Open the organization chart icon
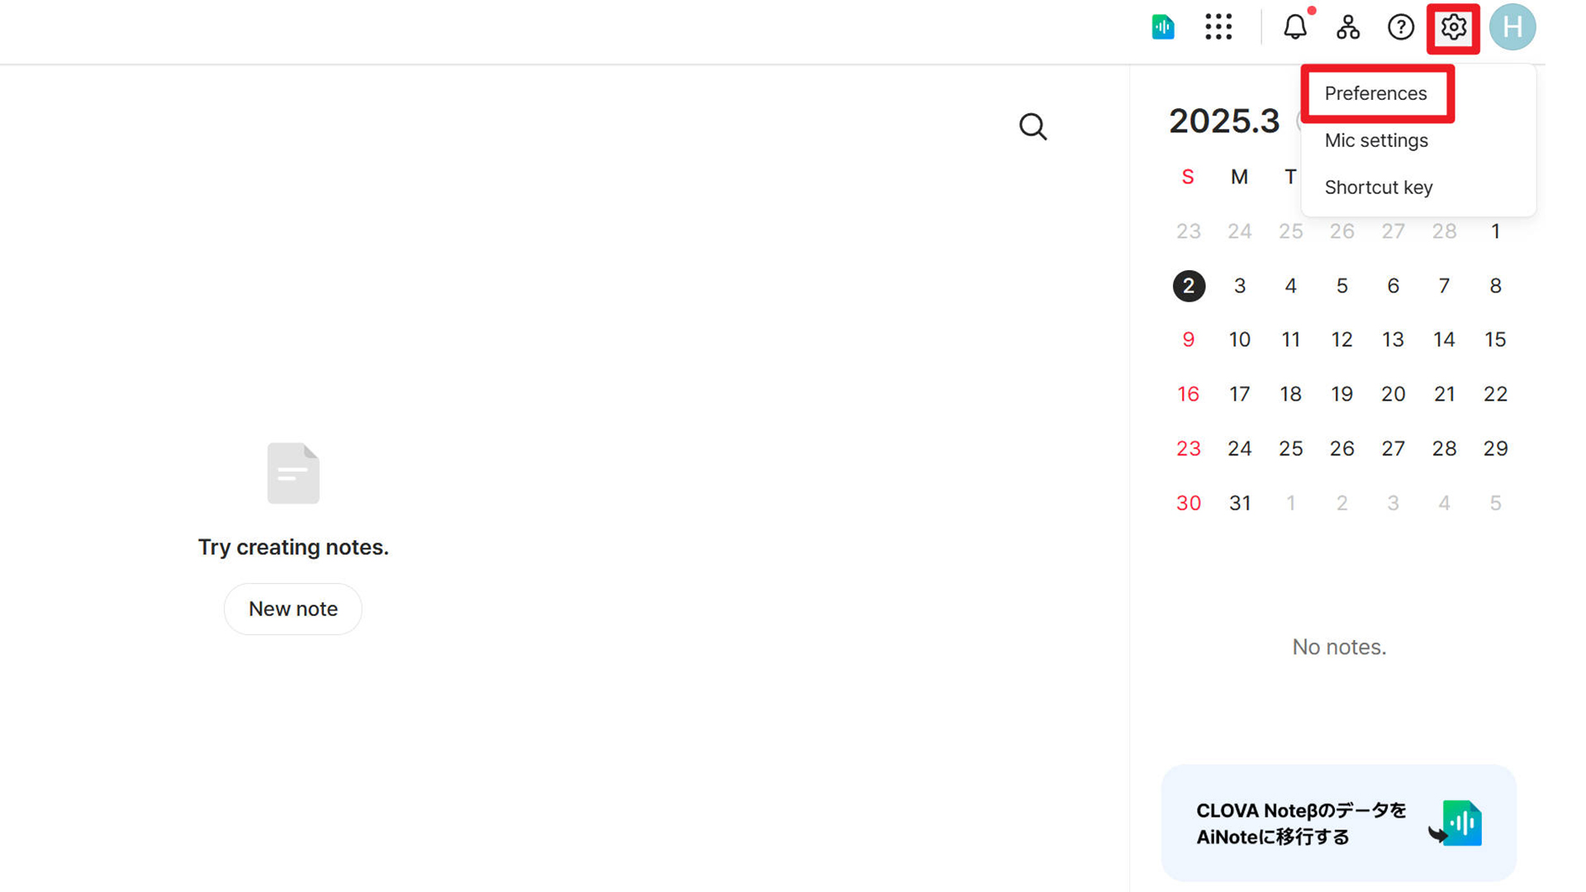1586x892 pixels. click(x=1348, y=27)
